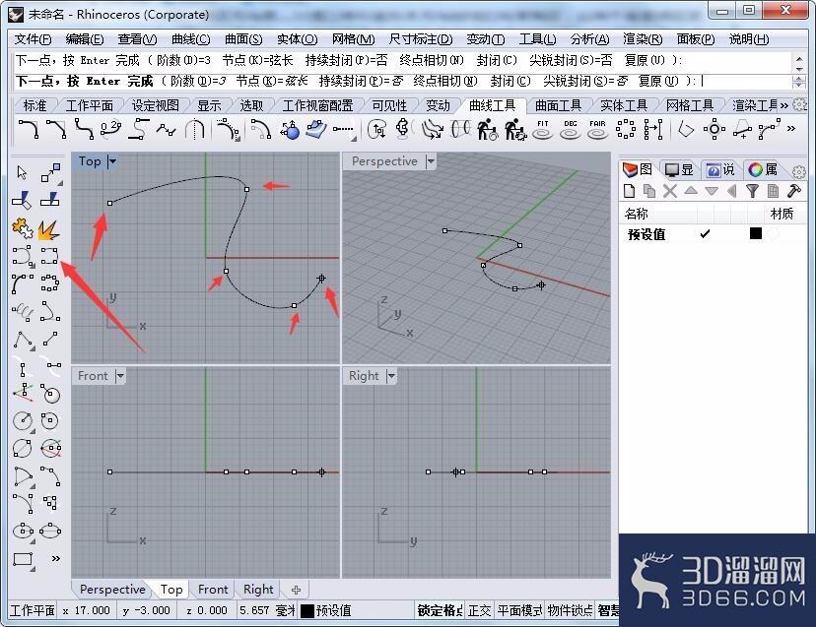
Task: Delete layer with the X icon
Action: (670, 191)
